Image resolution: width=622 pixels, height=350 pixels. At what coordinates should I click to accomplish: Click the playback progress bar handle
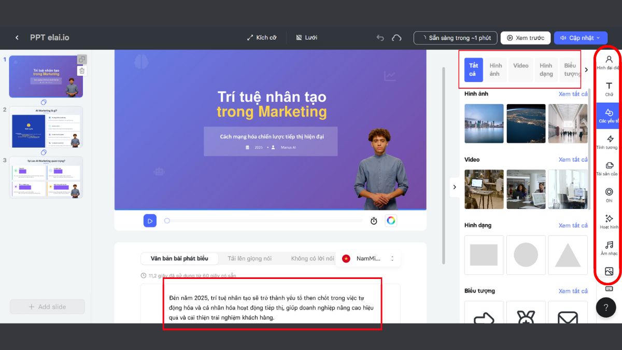pos(167,221)
